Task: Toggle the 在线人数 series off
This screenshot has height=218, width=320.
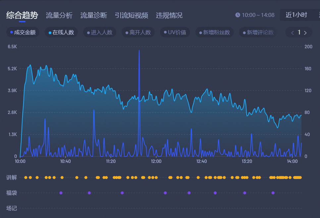Action: (61, 32)
